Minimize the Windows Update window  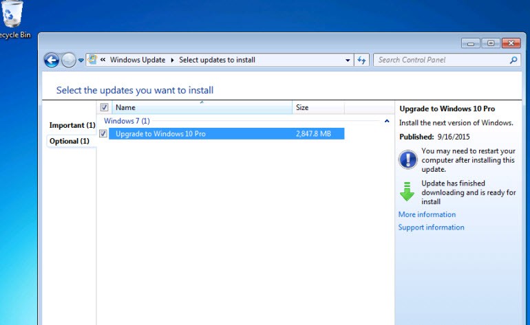(x=471, y=43)
